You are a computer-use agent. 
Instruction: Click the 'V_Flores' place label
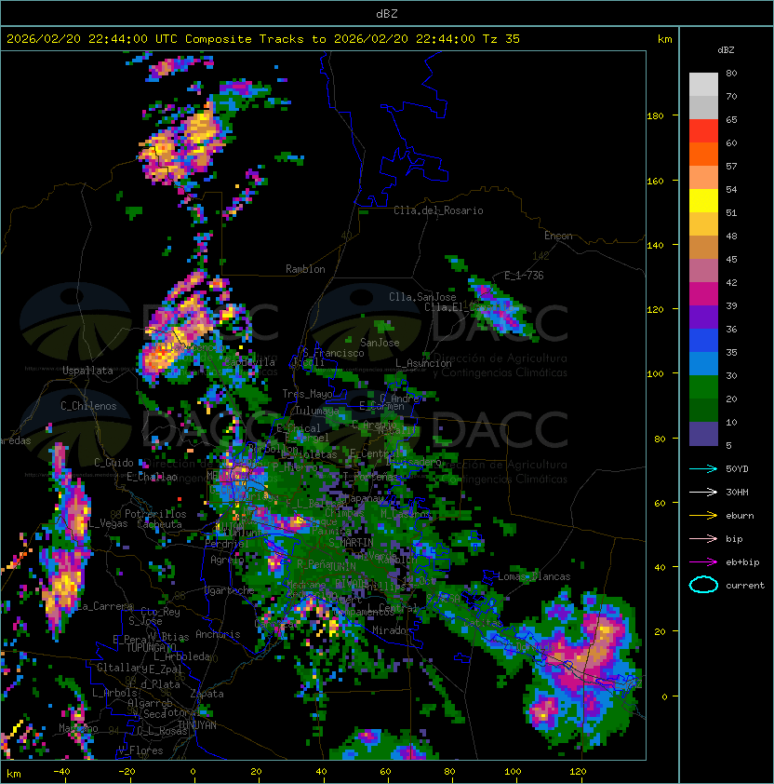[140, 750]
